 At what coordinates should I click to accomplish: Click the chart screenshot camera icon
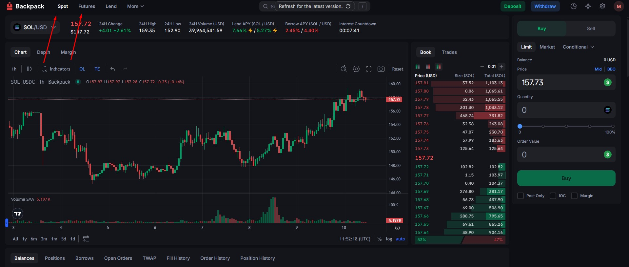(381, 69)
